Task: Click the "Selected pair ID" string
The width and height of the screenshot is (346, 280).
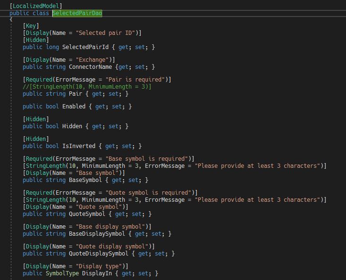Action: (x=105, y=33)
